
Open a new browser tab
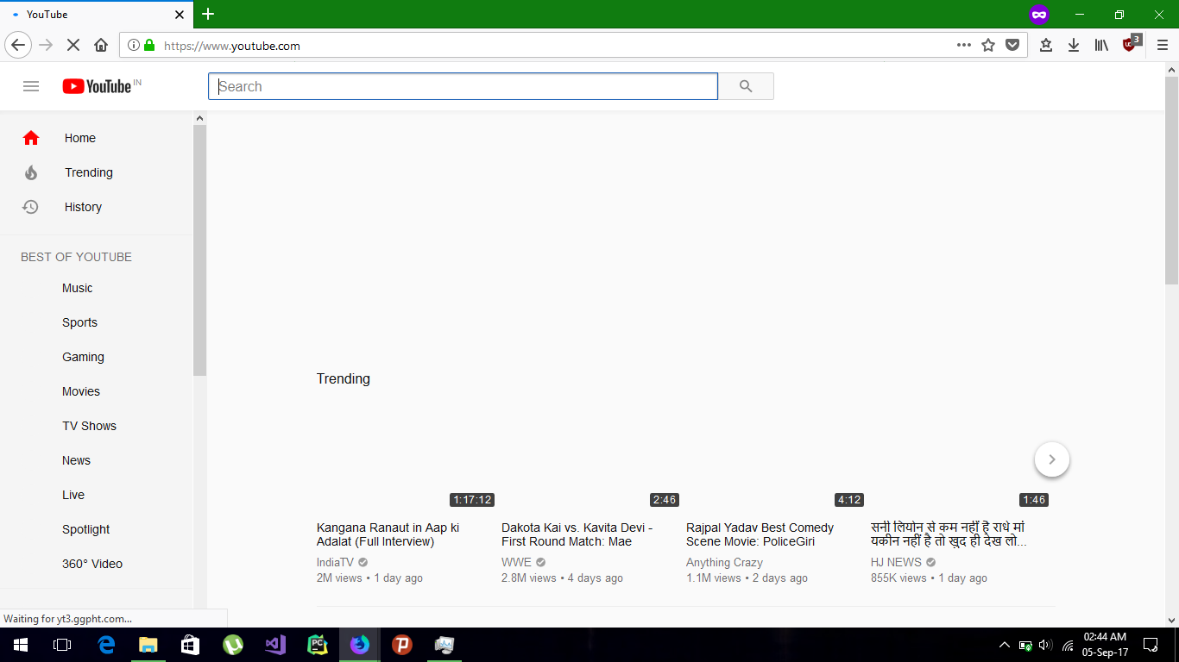pos(208,14)
